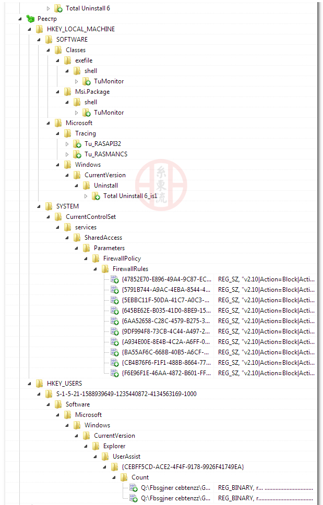
Task: Click the TuMonitor folder icon under Msi.Package shell
Action: [87, 113]
